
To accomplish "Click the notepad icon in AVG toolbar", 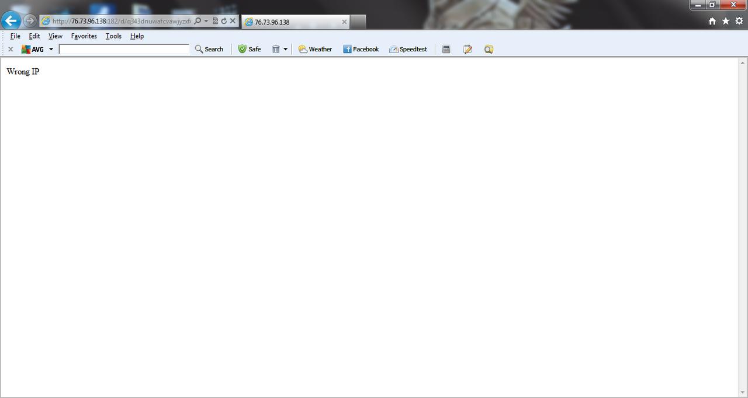I will [467, 50].
